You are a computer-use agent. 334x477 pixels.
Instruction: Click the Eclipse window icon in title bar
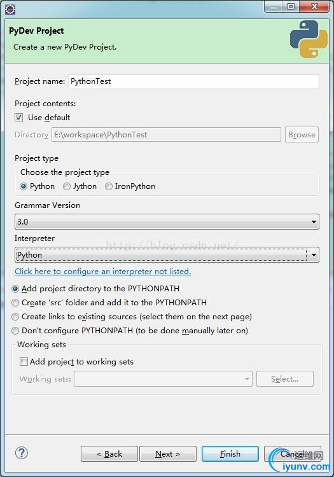pos(10,10)
